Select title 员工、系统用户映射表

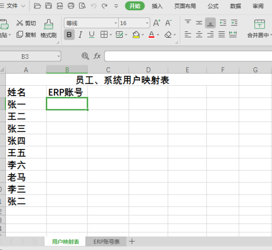[122, 80]
